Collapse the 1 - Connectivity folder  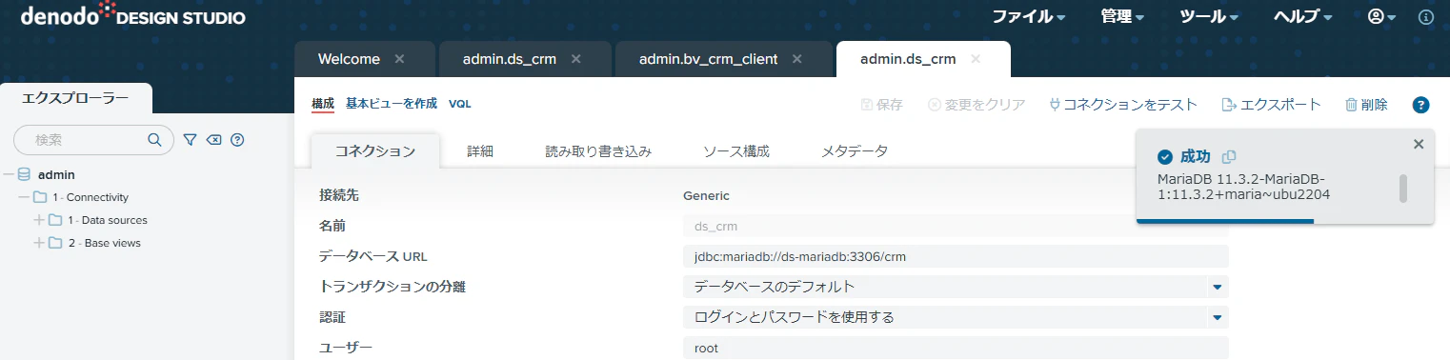[24, 197]
